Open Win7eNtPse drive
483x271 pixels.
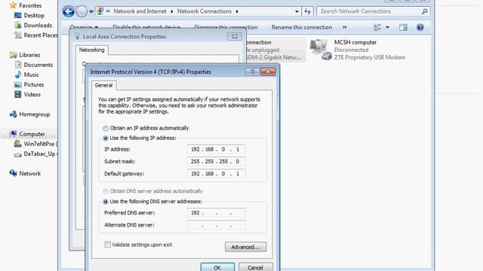click(39, 144)
